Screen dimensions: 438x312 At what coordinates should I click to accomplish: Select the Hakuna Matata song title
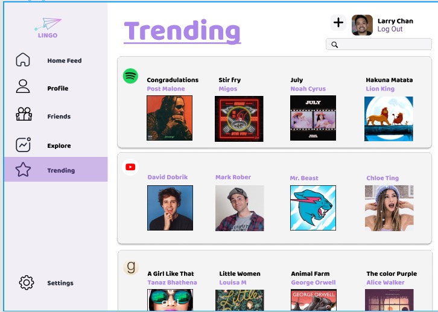389,80
